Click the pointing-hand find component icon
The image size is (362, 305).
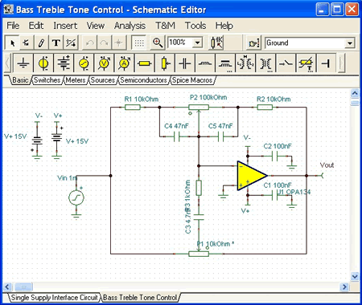[253, 43]
